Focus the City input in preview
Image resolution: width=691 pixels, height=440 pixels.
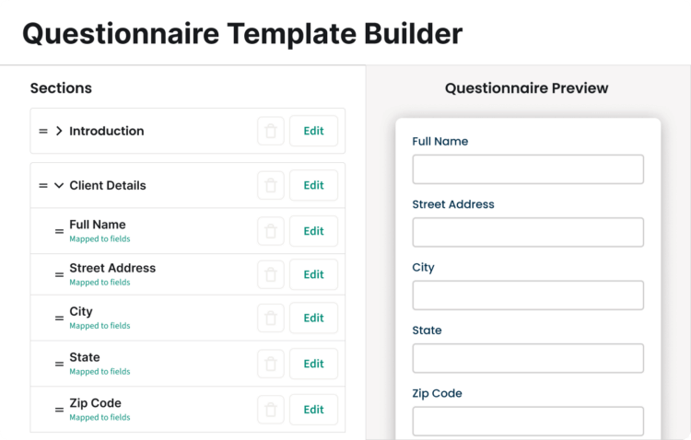tap(527, 295)
